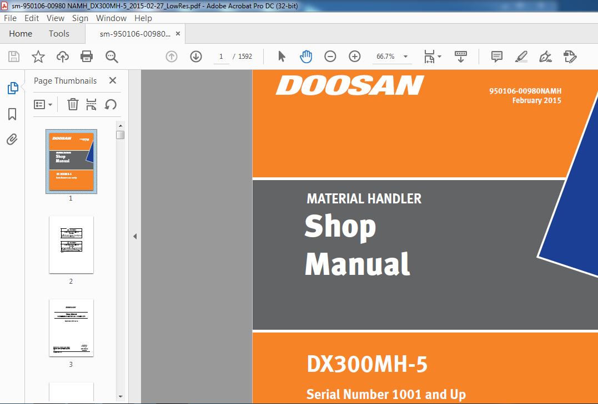Screen dimensions: 598x404
Task: Collapse the navigation pane with arrow
Action: pos(135,237)
